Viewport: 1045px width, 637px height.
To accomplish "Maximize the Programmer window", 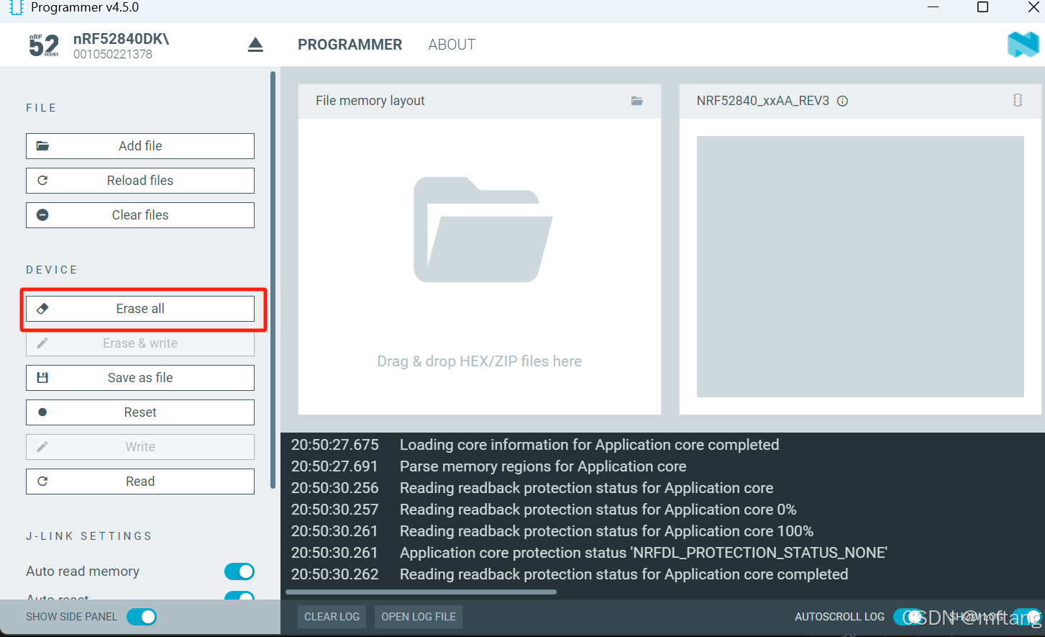I will pos(982,7).
